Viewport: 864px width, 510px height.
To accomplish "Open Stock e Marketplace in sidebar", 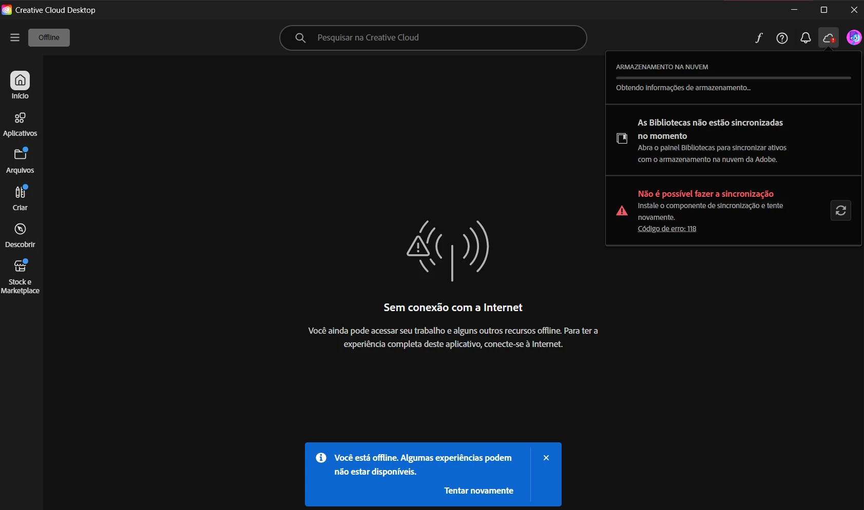I will pyautogui.click(x=20, y=277).
